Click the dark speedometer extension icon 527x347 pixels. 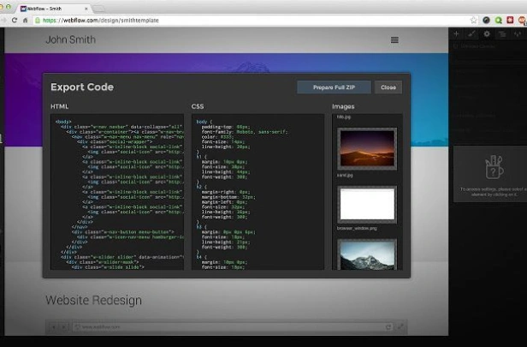(486, 21)
